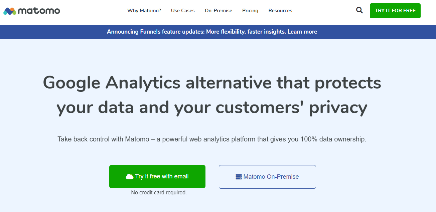
Task: Follow the Learn more announcement link
Action: 302,32
